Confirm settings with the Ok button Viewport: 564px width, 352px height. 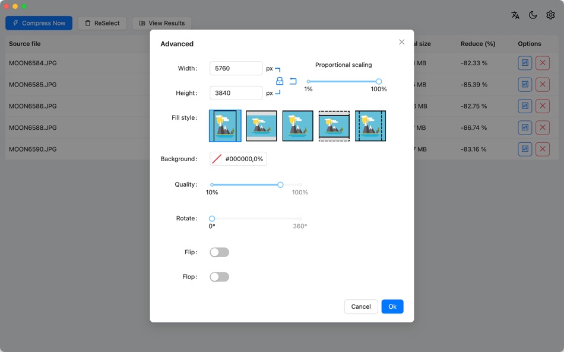pyautogui.click(x=392, y=306)
